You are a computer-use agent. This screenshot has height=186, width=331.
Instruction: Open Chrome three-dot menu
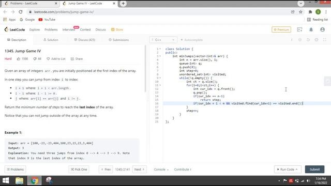(x=326, y=12)
